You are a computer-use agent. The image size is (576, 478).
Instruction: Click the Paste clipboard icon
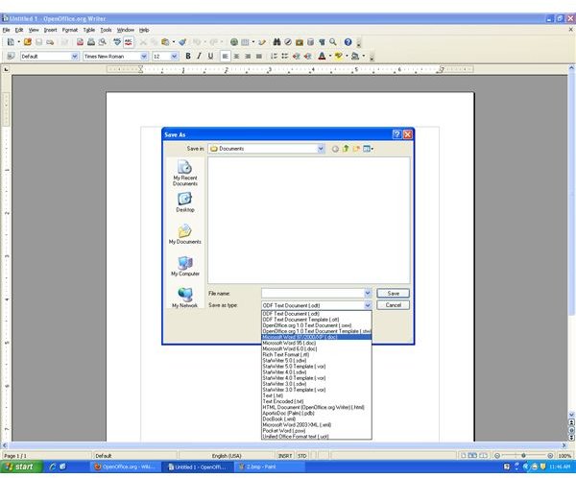(x=165, y=42)
